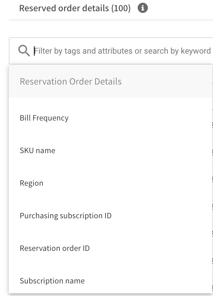Screen dimensions: 213x296
Task: Click the info icon beside Reserved order details
Action: [x=143, y=8]
